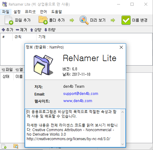Click the 제거 rule button text
153x150 pixels.
(x=24, y=30)
